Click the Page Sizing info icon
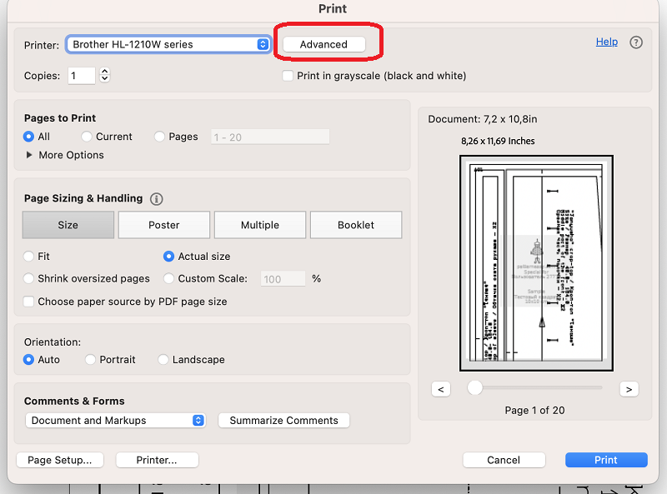Image resolution: width=667 pixels, height=494 pixels. click(x=156, y=199)
